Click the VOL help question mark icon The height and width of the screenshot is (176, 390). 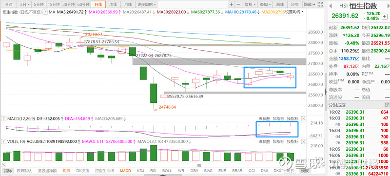pyautogui.click(x=4, y=142)
